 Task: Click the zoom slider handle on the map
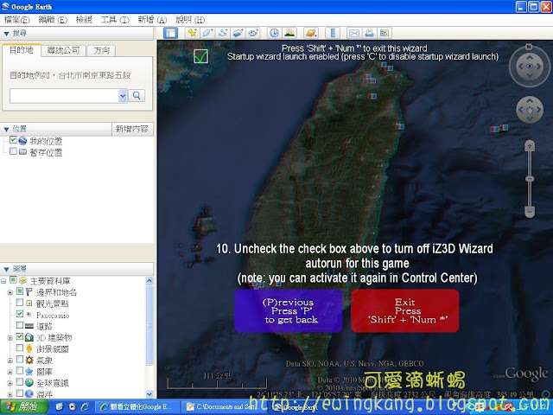(530, 179)
